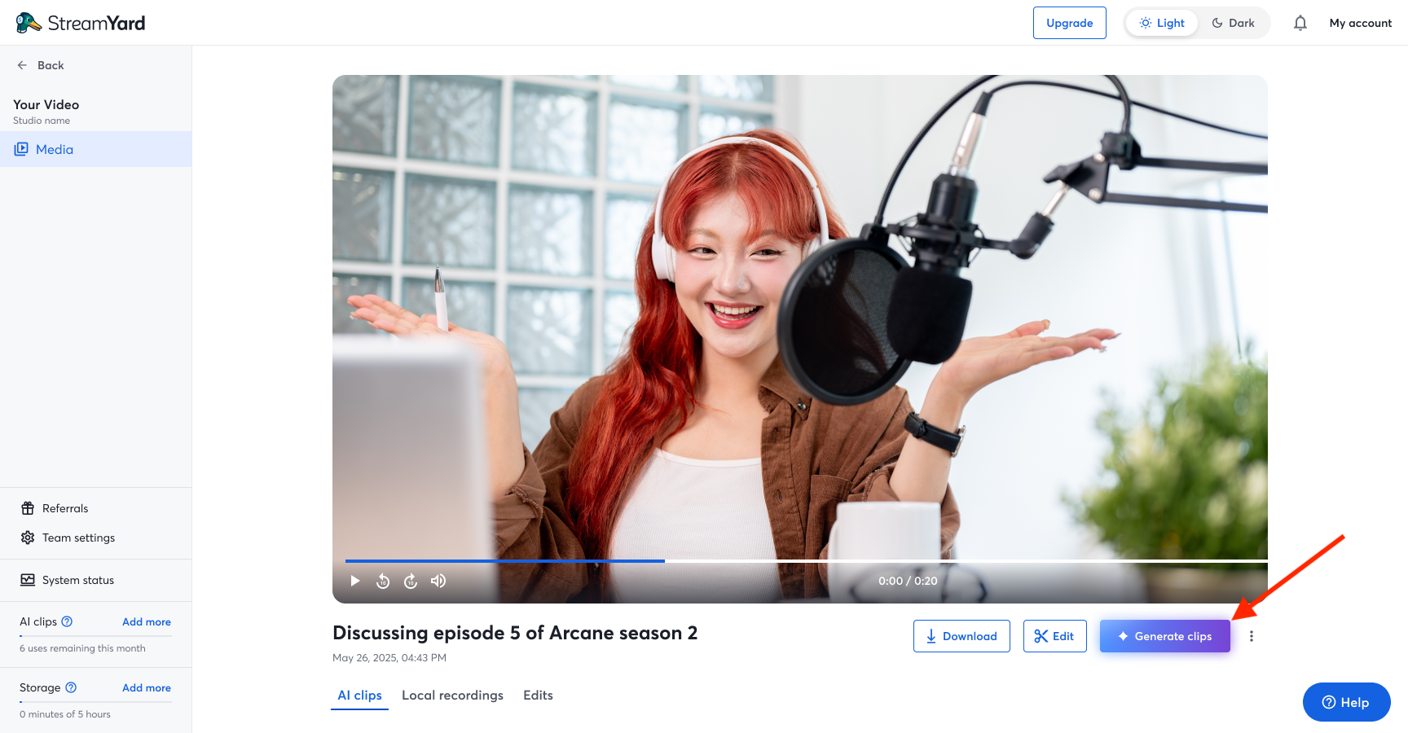Screen dimensions: 1408x733
Task: Mute the video audio
Action: coord(438,581)
